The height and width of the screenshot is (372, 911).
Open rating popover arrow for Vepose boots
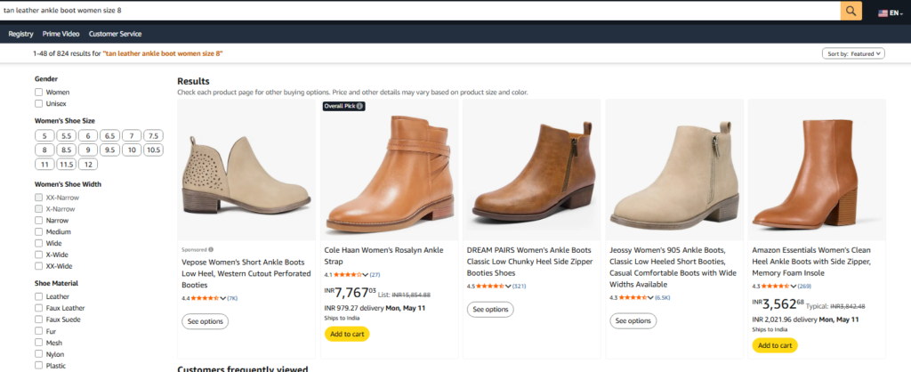pyautogui.click(x=223, y=298)
